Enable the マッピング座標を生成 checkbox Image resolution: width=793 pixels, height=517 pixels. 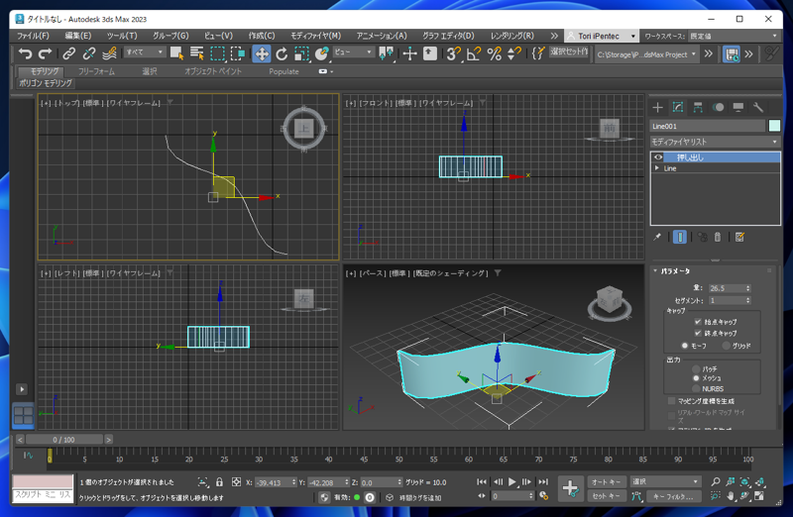tap(671, 401)
